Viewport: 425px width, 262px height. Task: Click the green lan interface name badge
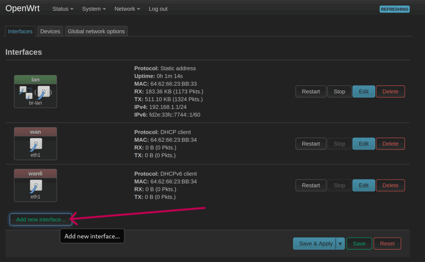(x=35, y=80)
